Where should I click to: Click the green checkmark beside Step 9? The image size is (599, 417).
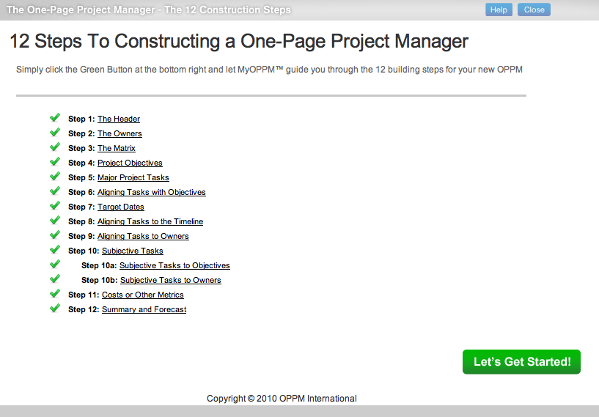coord(55,235)
